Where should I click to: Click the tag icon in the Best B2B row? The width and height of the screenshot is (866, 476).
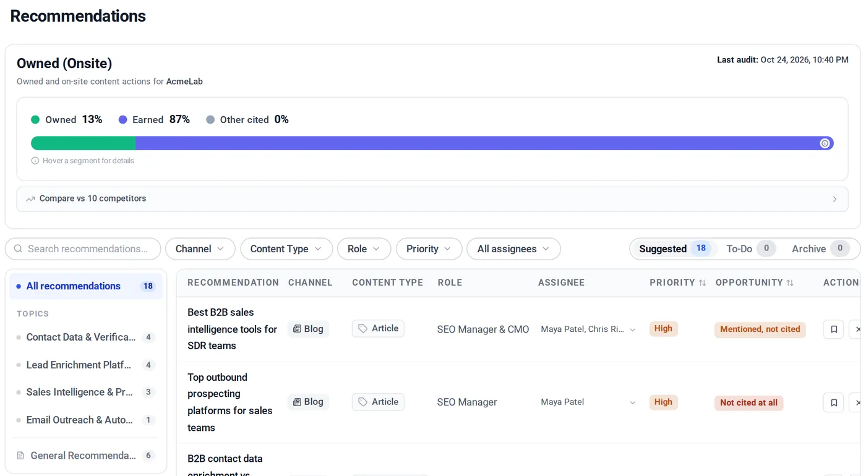pos(363,329)
